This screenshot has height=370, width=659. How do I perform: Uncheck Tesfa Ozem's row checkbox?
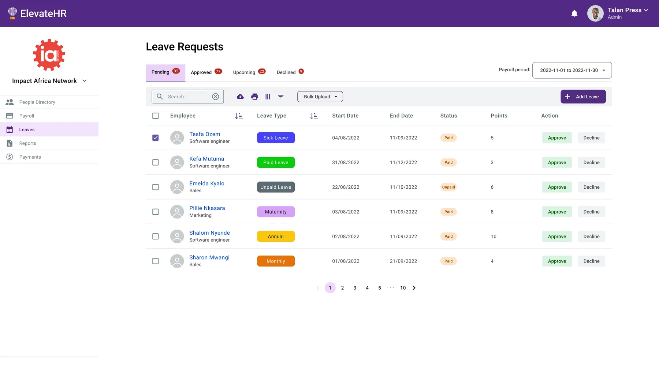pos(156,138)
